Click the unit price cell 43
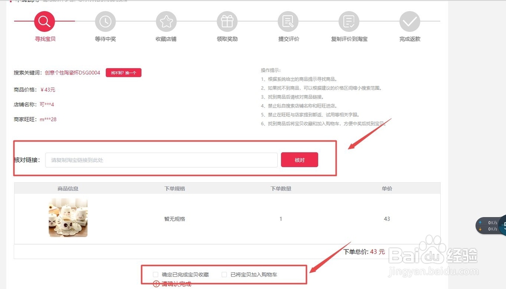506x289 pixels. (387, 219)
